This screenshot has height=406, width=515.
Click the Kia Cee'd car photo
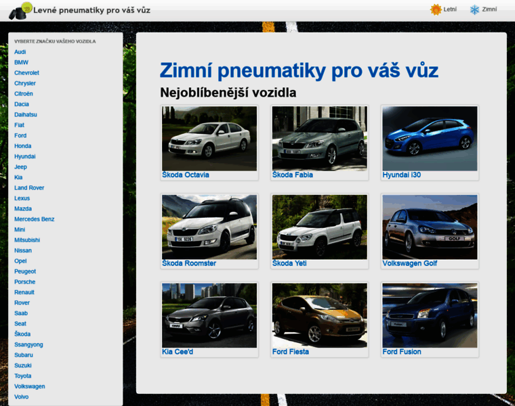209,315
